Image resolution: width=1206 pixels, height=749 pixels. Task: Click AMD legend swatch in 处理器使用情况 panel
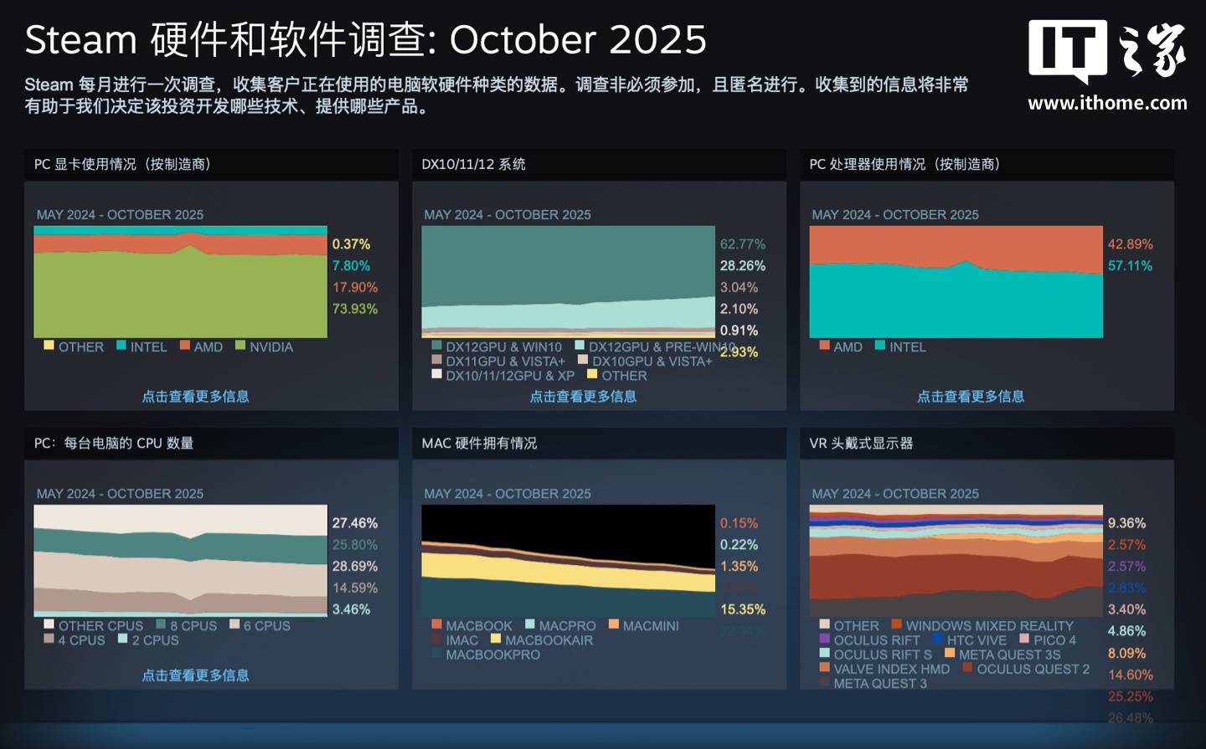[x=824, y=346]
